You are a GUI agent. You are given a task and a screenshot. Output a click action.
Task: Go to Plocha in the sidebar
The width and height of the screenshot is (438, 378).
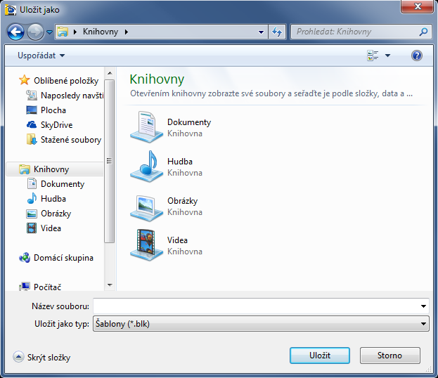(53, 110)
